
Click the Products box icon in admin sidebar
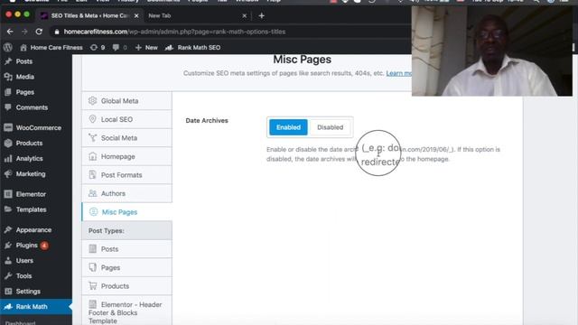click(8, 143)
